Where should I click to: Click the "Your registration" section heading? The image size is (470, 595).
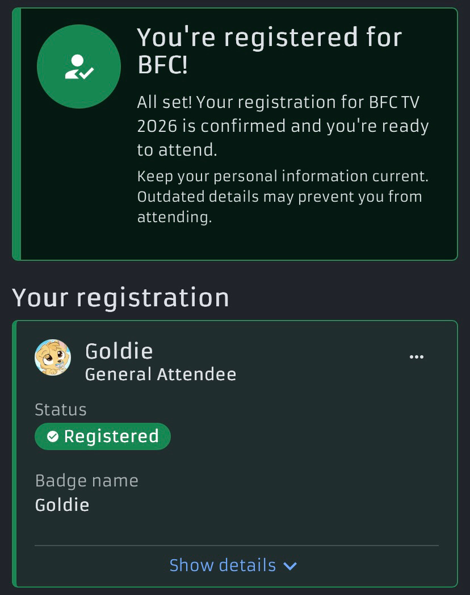120,298
